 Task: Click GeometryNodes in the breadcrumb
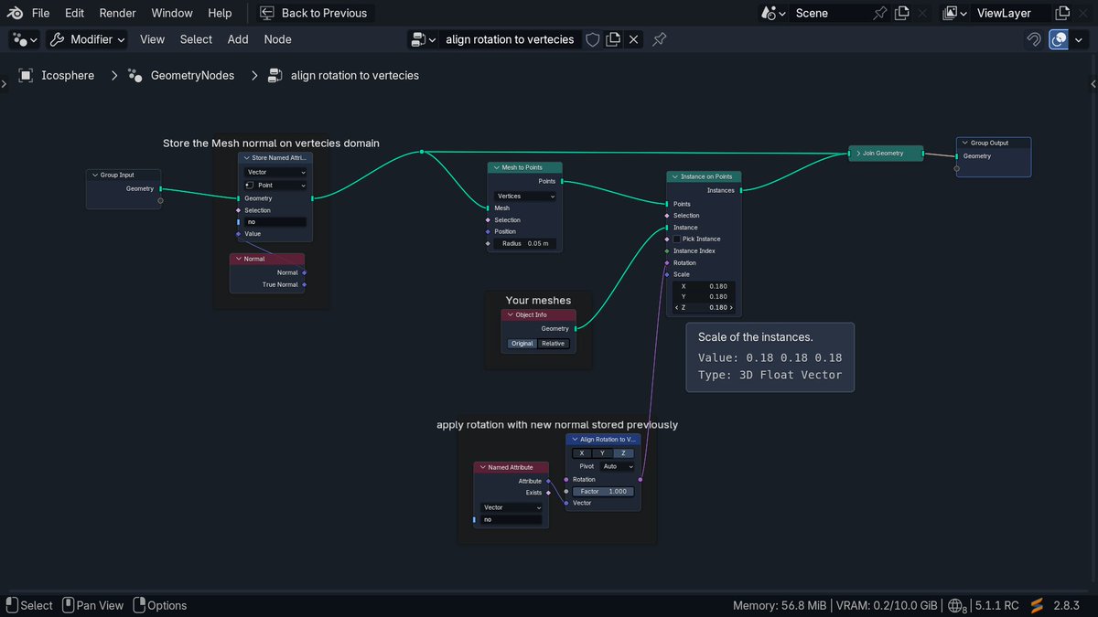pos(192,76)
